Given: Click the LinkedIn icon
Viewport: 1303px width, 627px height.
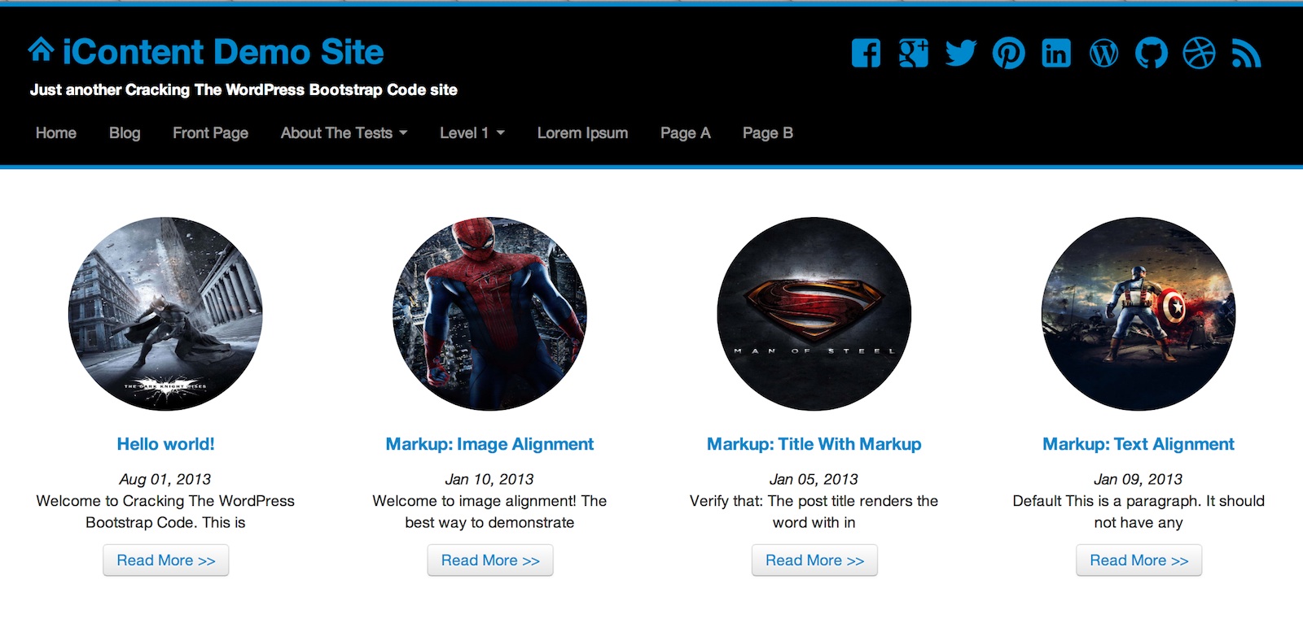Looking at the screenshot, I should pyautogui.click(x=1056, y=54).
